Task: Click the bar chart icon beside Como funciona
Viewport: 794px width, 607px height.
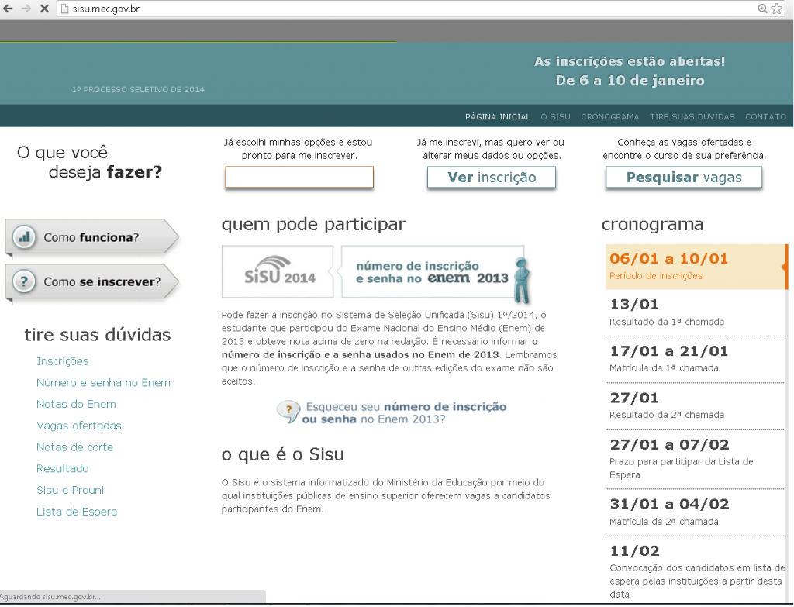Action: [25, 237]
